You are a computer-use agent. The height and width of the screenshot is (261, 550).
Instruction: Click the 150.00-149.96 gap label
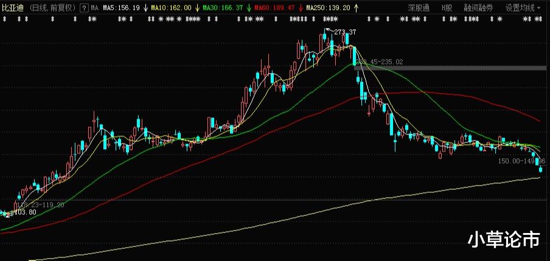(x=522, y=161)
